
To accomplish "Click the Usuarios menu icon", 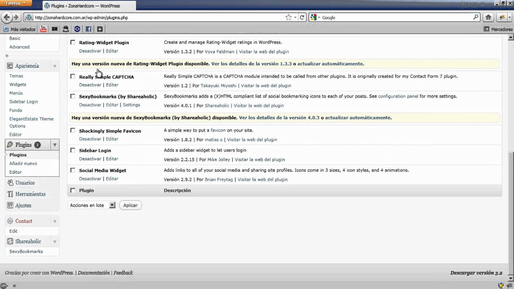I will point(10,183).
